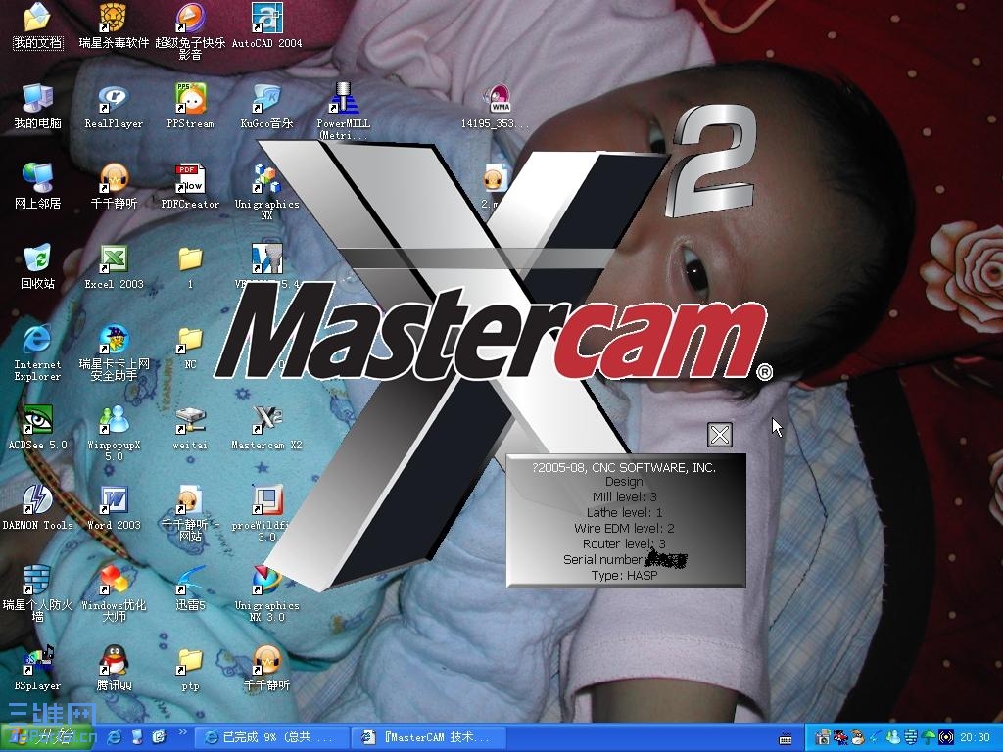Click camera icon in system tray
Viewport: 1003px width, 752px height.
(x=823, y=738)
